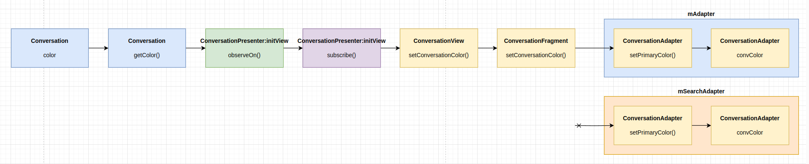Select arrow between ConversationView and ConversationFragment
809x164 pixels.
(487, 48)
